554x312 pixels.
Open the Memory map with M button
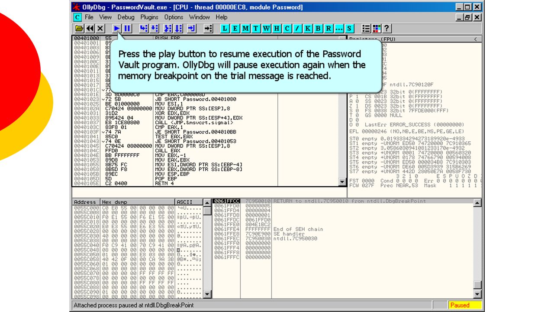click(x=246, y=29)
